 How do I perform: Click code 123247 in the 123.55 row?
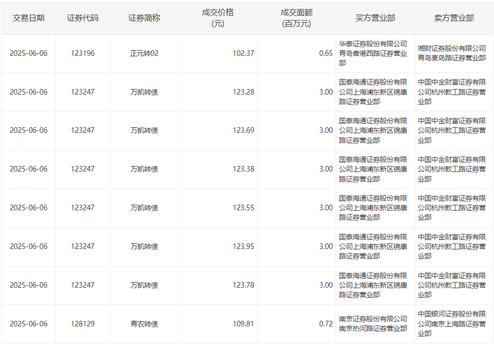click(83, 208)
